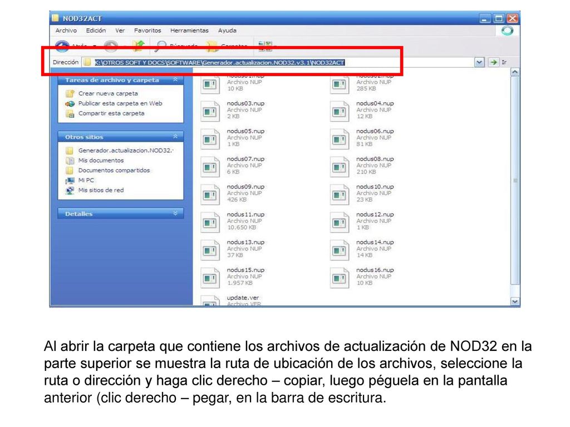Screen dimensions: 570x427
Task: Click the Crear nueva carpeta icon
Action: click(x=70, y=93)
